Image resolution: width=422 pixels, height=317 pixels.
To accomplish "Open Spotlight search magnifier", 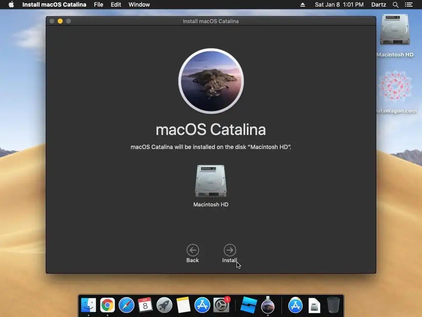I will click(395, 5).
